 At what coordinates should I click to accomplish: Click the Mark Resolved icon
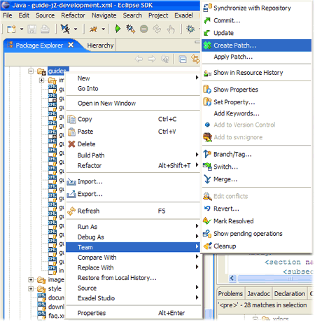(x=207, y=220)
